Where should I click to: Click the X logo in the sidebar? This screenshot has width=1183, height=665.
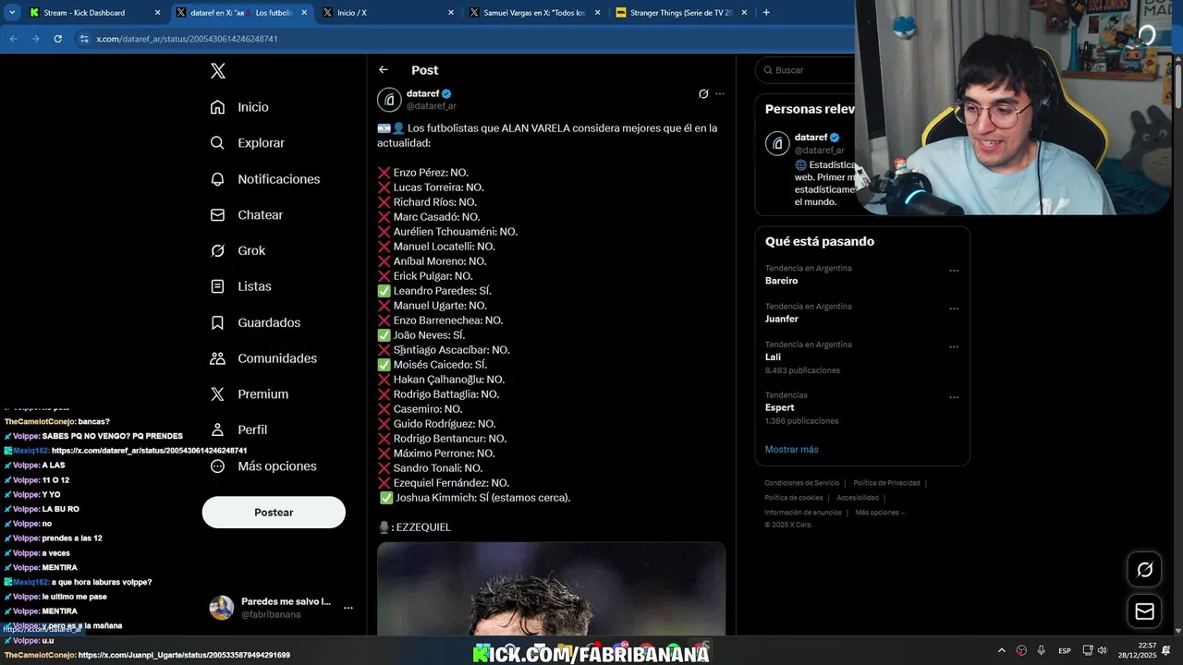tap(217, 71)
